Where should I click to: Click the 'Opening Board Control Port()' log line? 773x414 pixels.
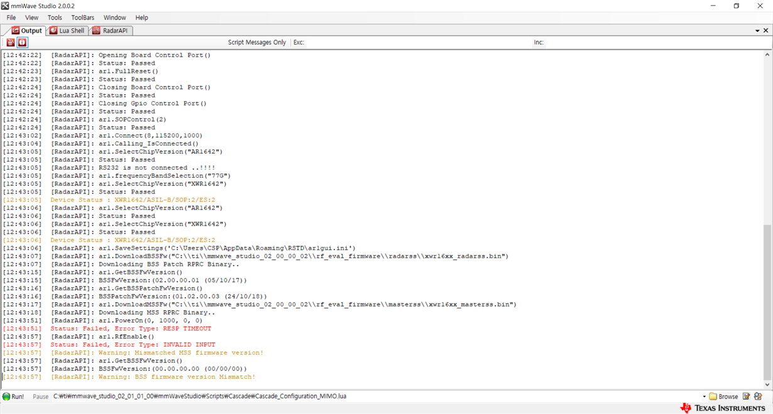107,55
